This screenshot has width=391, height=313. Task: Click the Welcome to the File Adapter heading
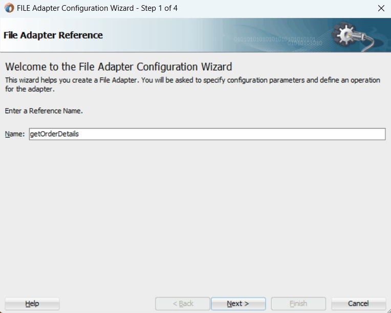[119, 67]
